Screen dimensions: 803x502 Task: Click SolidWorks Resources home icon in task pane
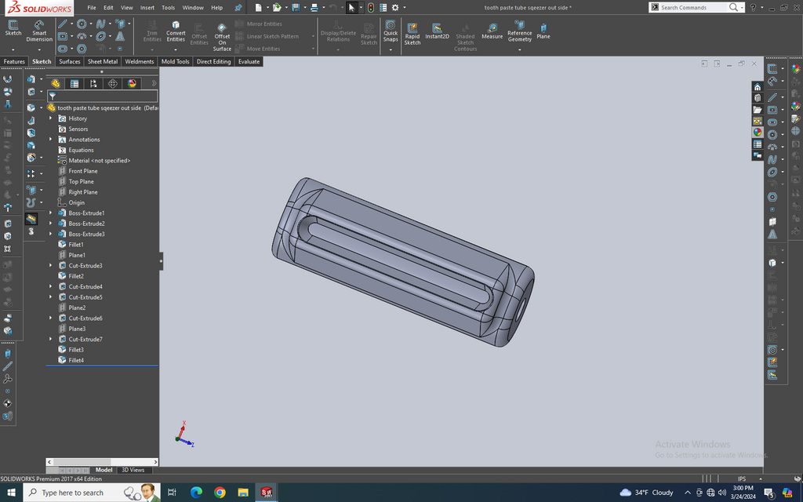pyautogui.click(x=758, y=87)
